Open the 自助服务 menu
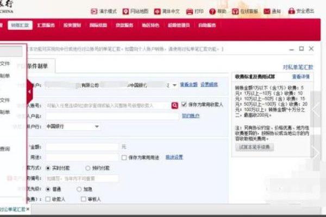 [x=207, y=25]
